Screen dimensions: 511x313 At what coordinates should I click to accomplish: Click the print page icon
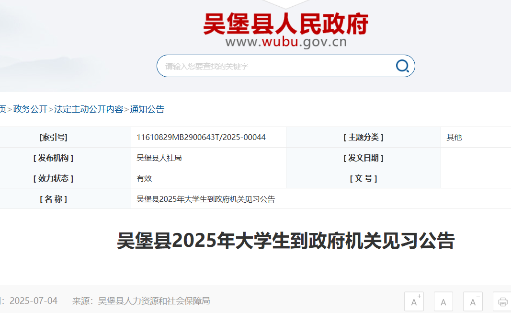click(x=502, y=301)
